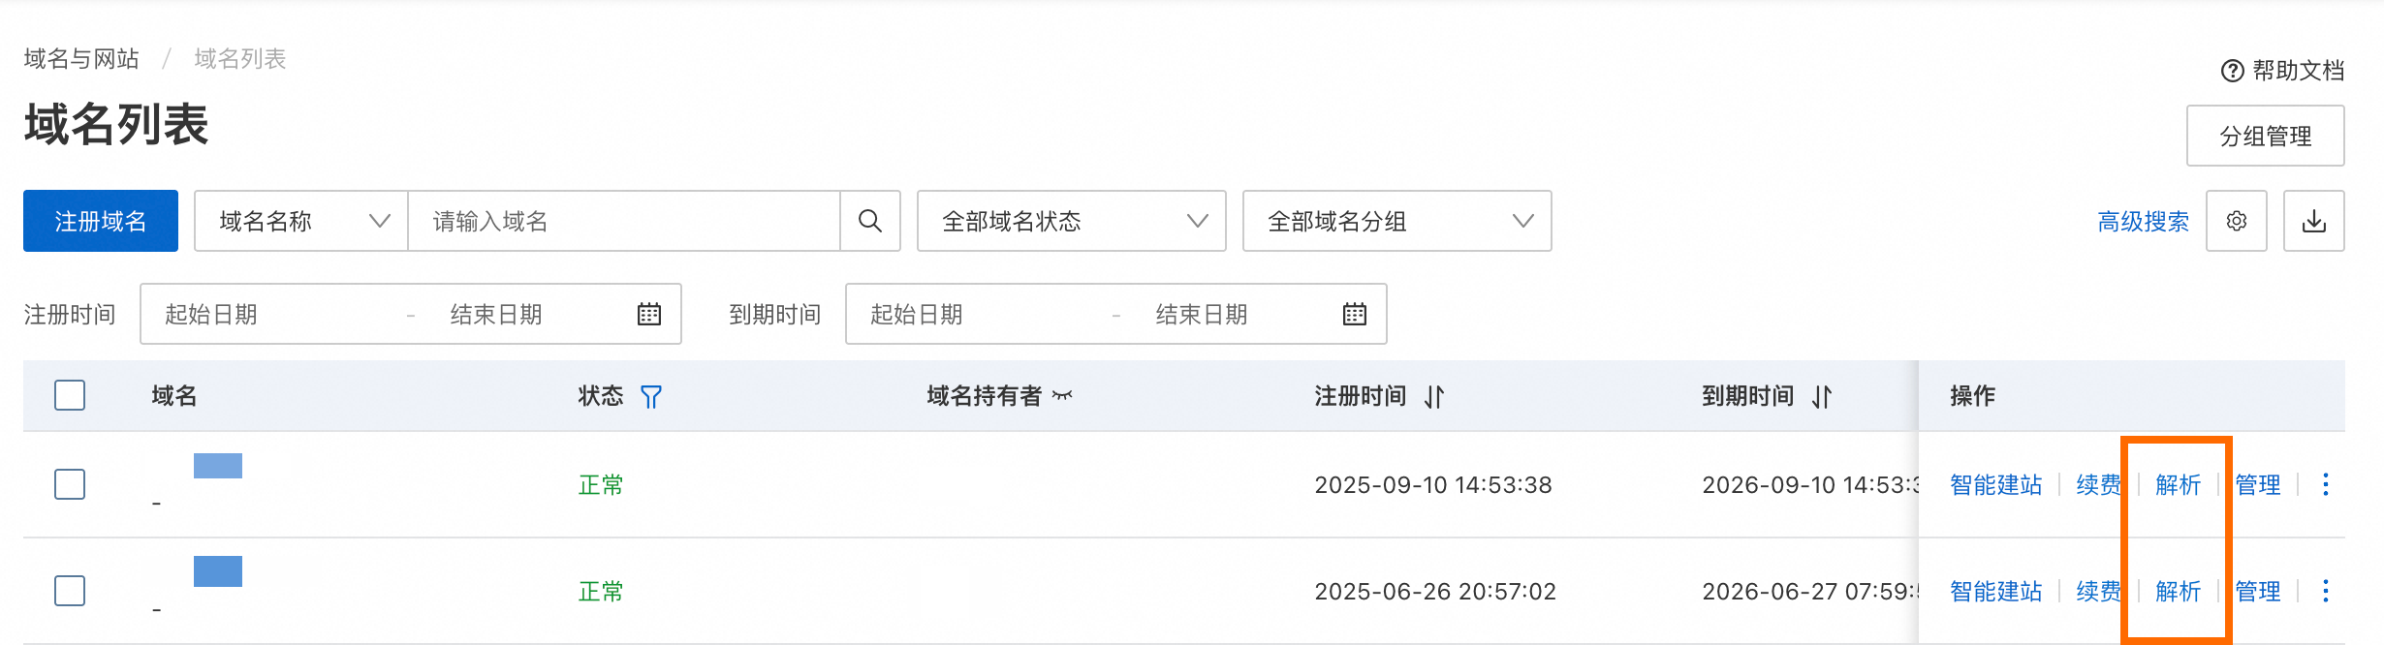Click the search magnifier icon
Viewport: 2384px width, 645px height.
(x=869, y=221)
